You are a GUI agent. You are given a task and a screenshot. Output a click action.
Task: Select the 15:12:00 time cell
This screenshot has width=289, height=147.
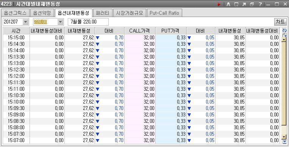pyautogui.click(x=16, y=76)
